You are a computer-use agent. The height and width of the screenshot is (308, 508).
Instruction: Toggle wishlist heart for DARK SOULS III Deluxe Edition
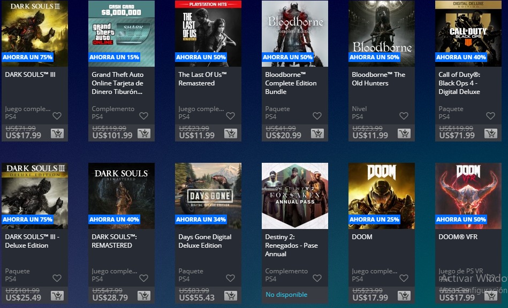pos(57,278)
